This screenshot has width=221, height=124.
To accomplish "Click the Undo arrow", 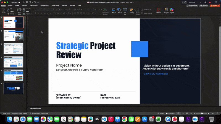I will coord(30,2).
